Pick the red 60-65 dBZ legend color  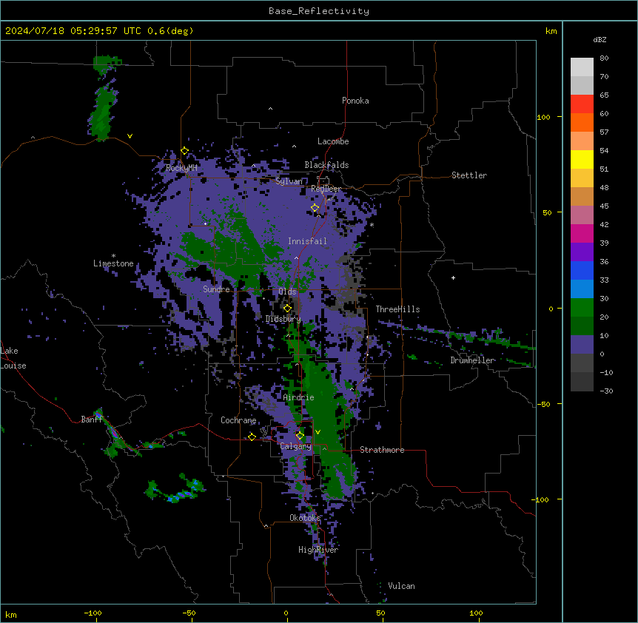582,104
